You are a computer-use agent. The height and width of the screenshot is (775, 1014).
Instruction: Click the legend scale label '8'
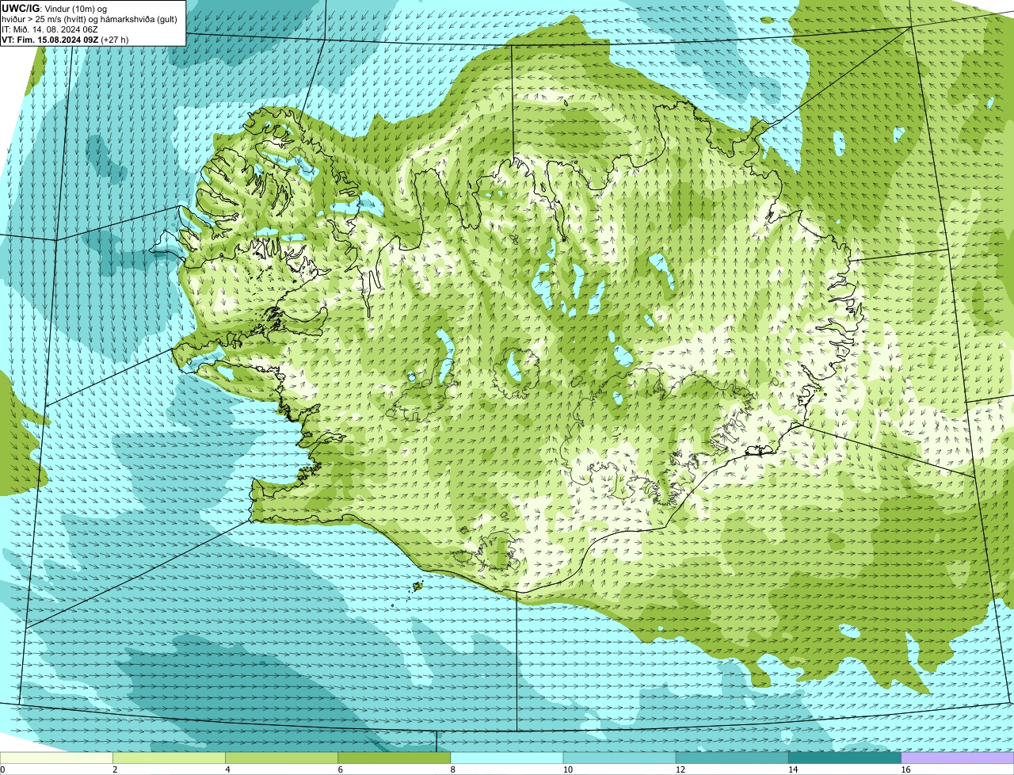point(453,769)
